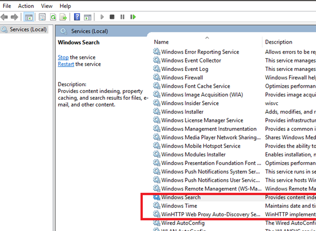
Task: Select Windows Management Instrumentation service
Action: point(209,129)
